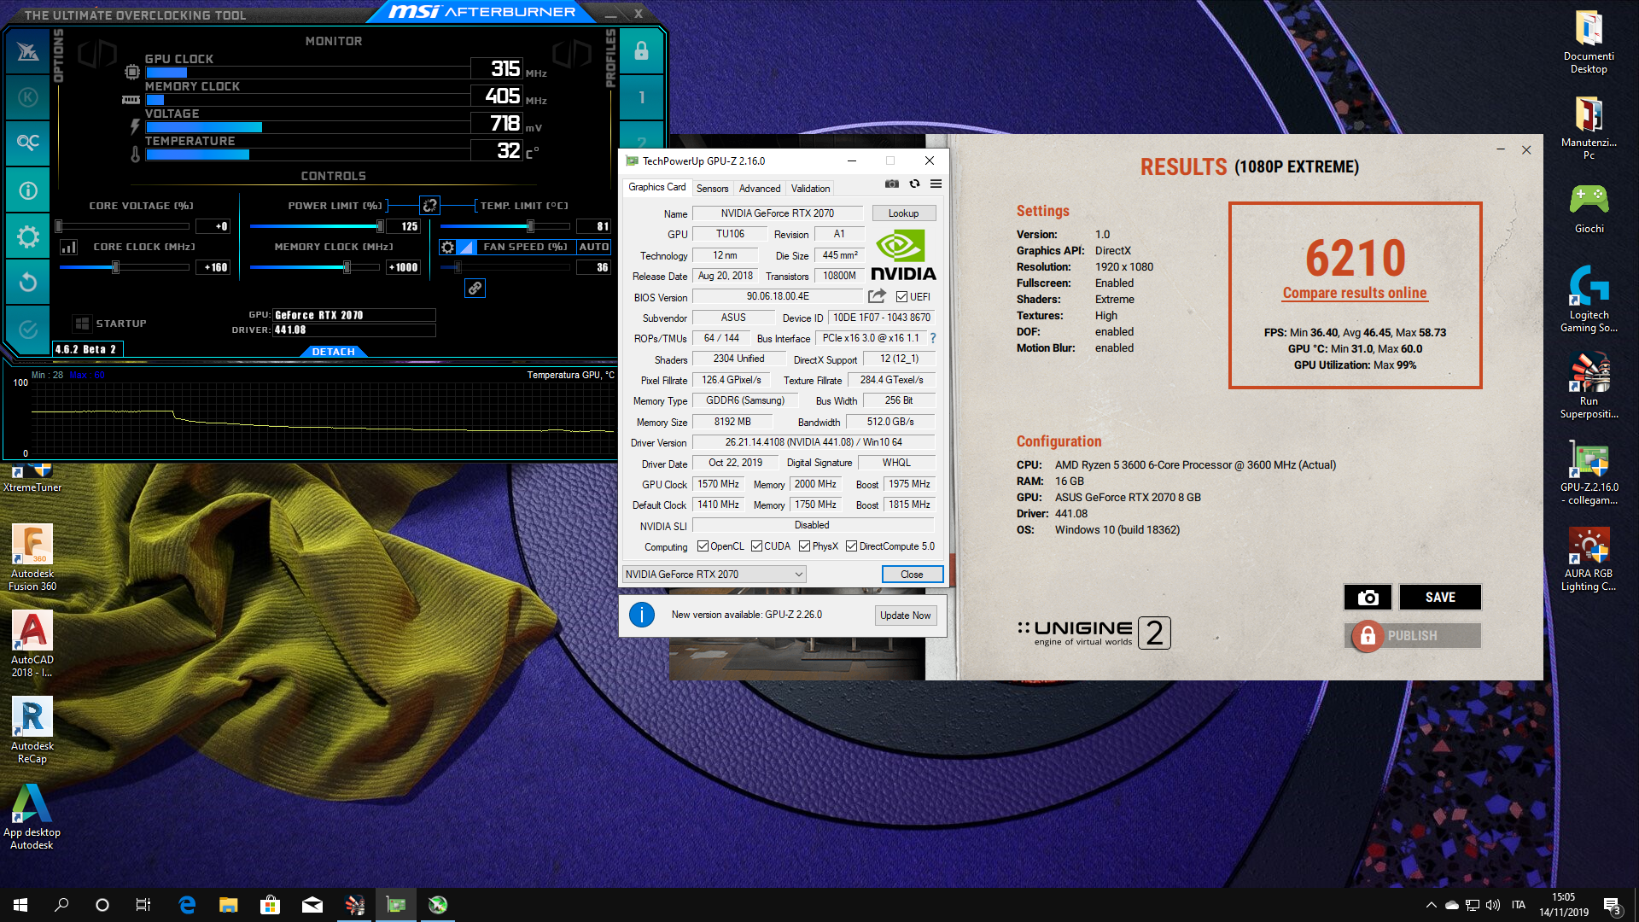Click Close button in GPU-Z
This screenshot has width=1639, height=922.
912,575
